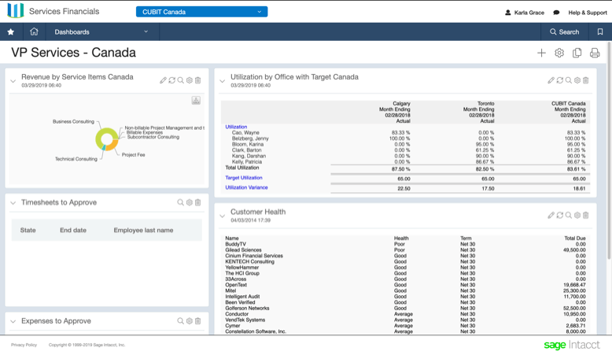Click the Search button
The height and width of the screenshot is (355, 612).
(565, 32)
